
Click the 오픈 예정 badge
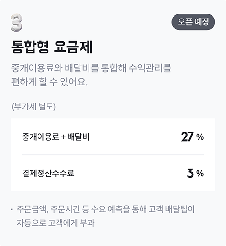[x=193, y=22]
